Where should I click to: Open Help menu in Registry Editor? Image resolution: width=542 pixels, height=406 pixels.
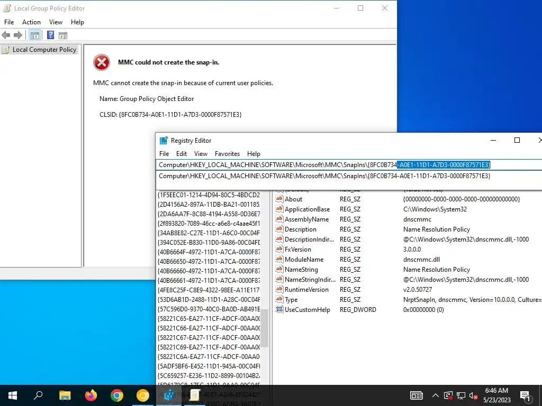pos(254,154)
